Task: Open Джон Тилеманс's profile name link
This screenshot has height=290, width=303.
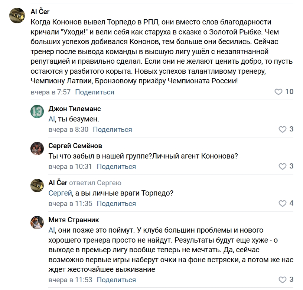Action: [75, 109]
